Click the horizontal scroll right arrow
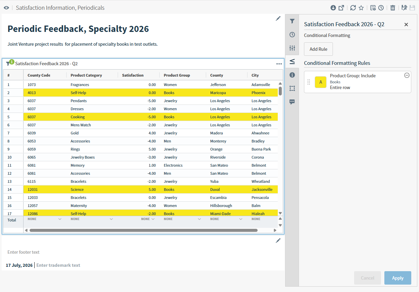 [x=275, y=230]
